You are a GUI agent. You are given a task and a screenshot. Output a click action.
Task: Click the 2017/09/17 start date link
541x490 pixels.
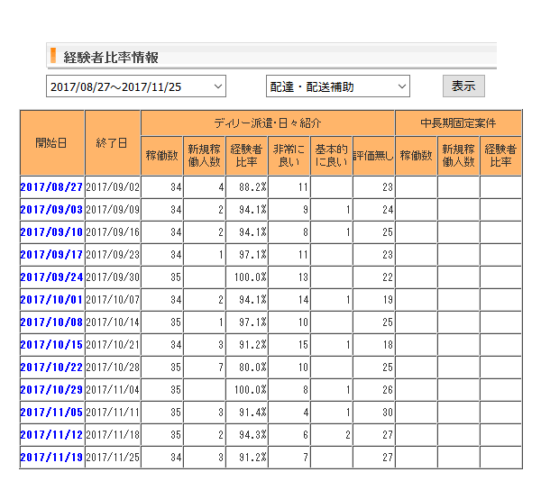click(51, 255)
